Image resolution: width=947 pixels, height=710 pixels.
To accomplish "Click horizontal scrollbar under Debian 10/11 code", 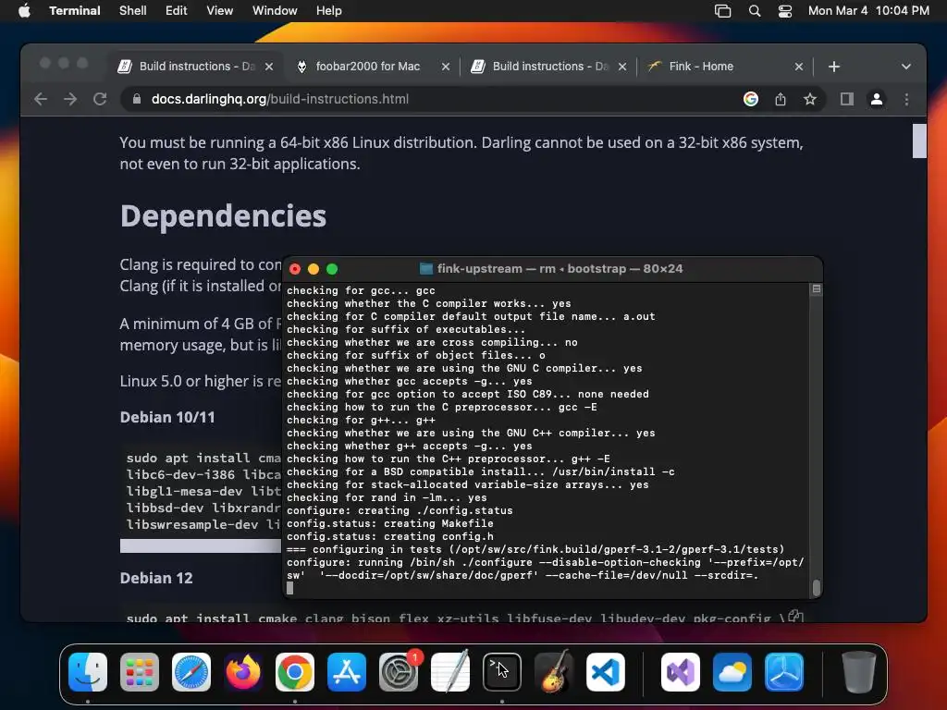I will point(200,545).
